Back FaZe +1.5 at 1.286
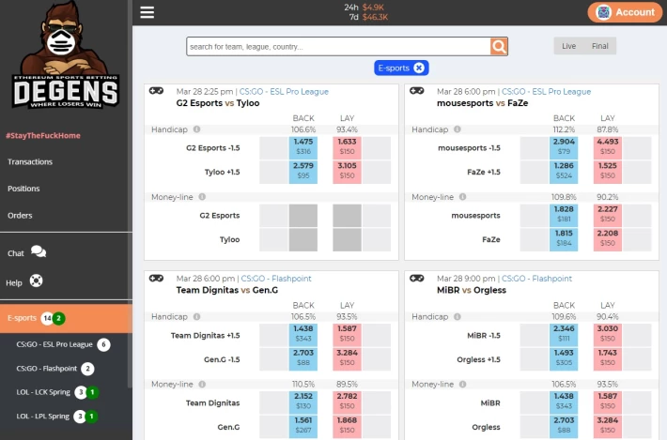The image size is (667, 440). (564, 172)
